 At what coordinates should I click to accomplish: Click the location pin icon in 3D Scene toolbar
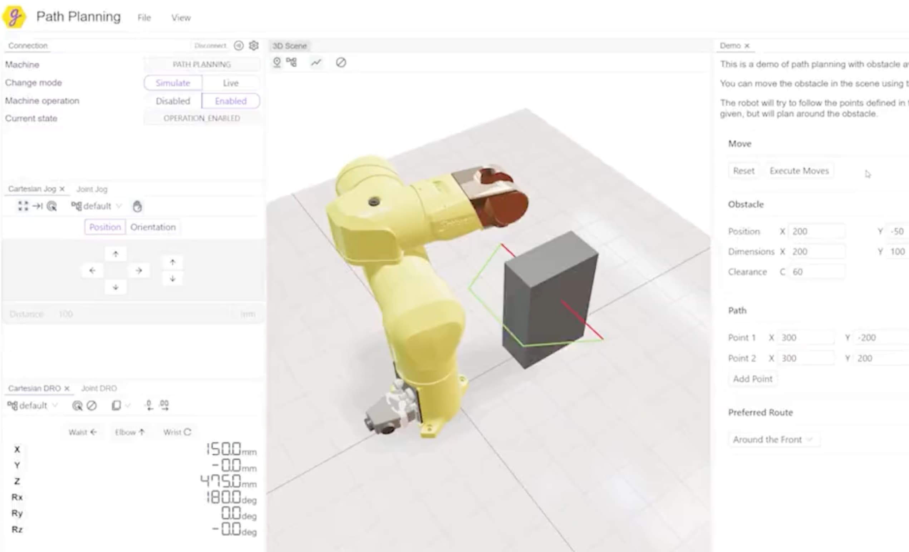[277, 62]
